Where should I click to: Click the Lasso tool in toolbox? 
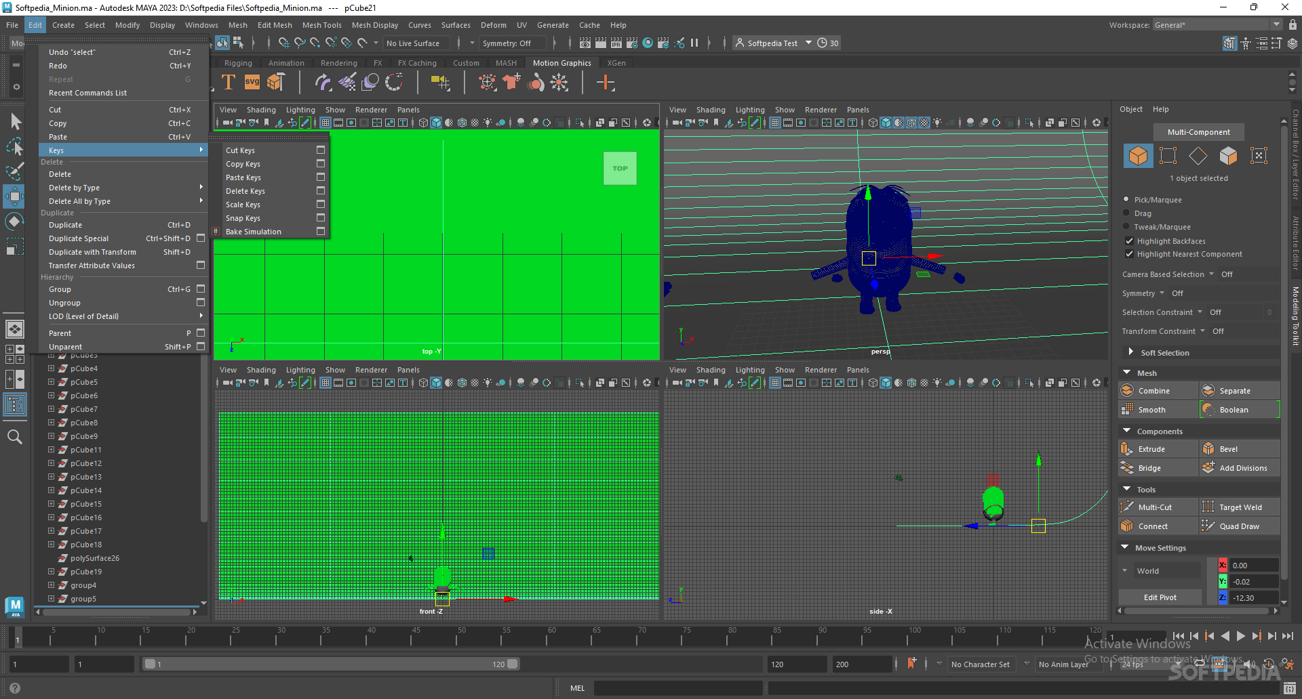pos(14,146)
